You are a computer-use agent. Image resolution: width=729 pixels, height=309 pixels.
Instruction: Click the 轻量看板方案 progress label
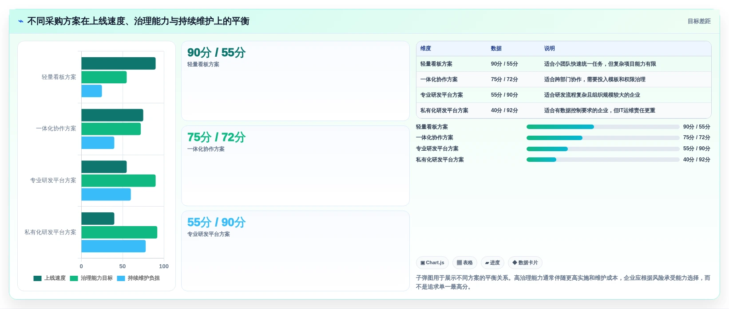432,127
